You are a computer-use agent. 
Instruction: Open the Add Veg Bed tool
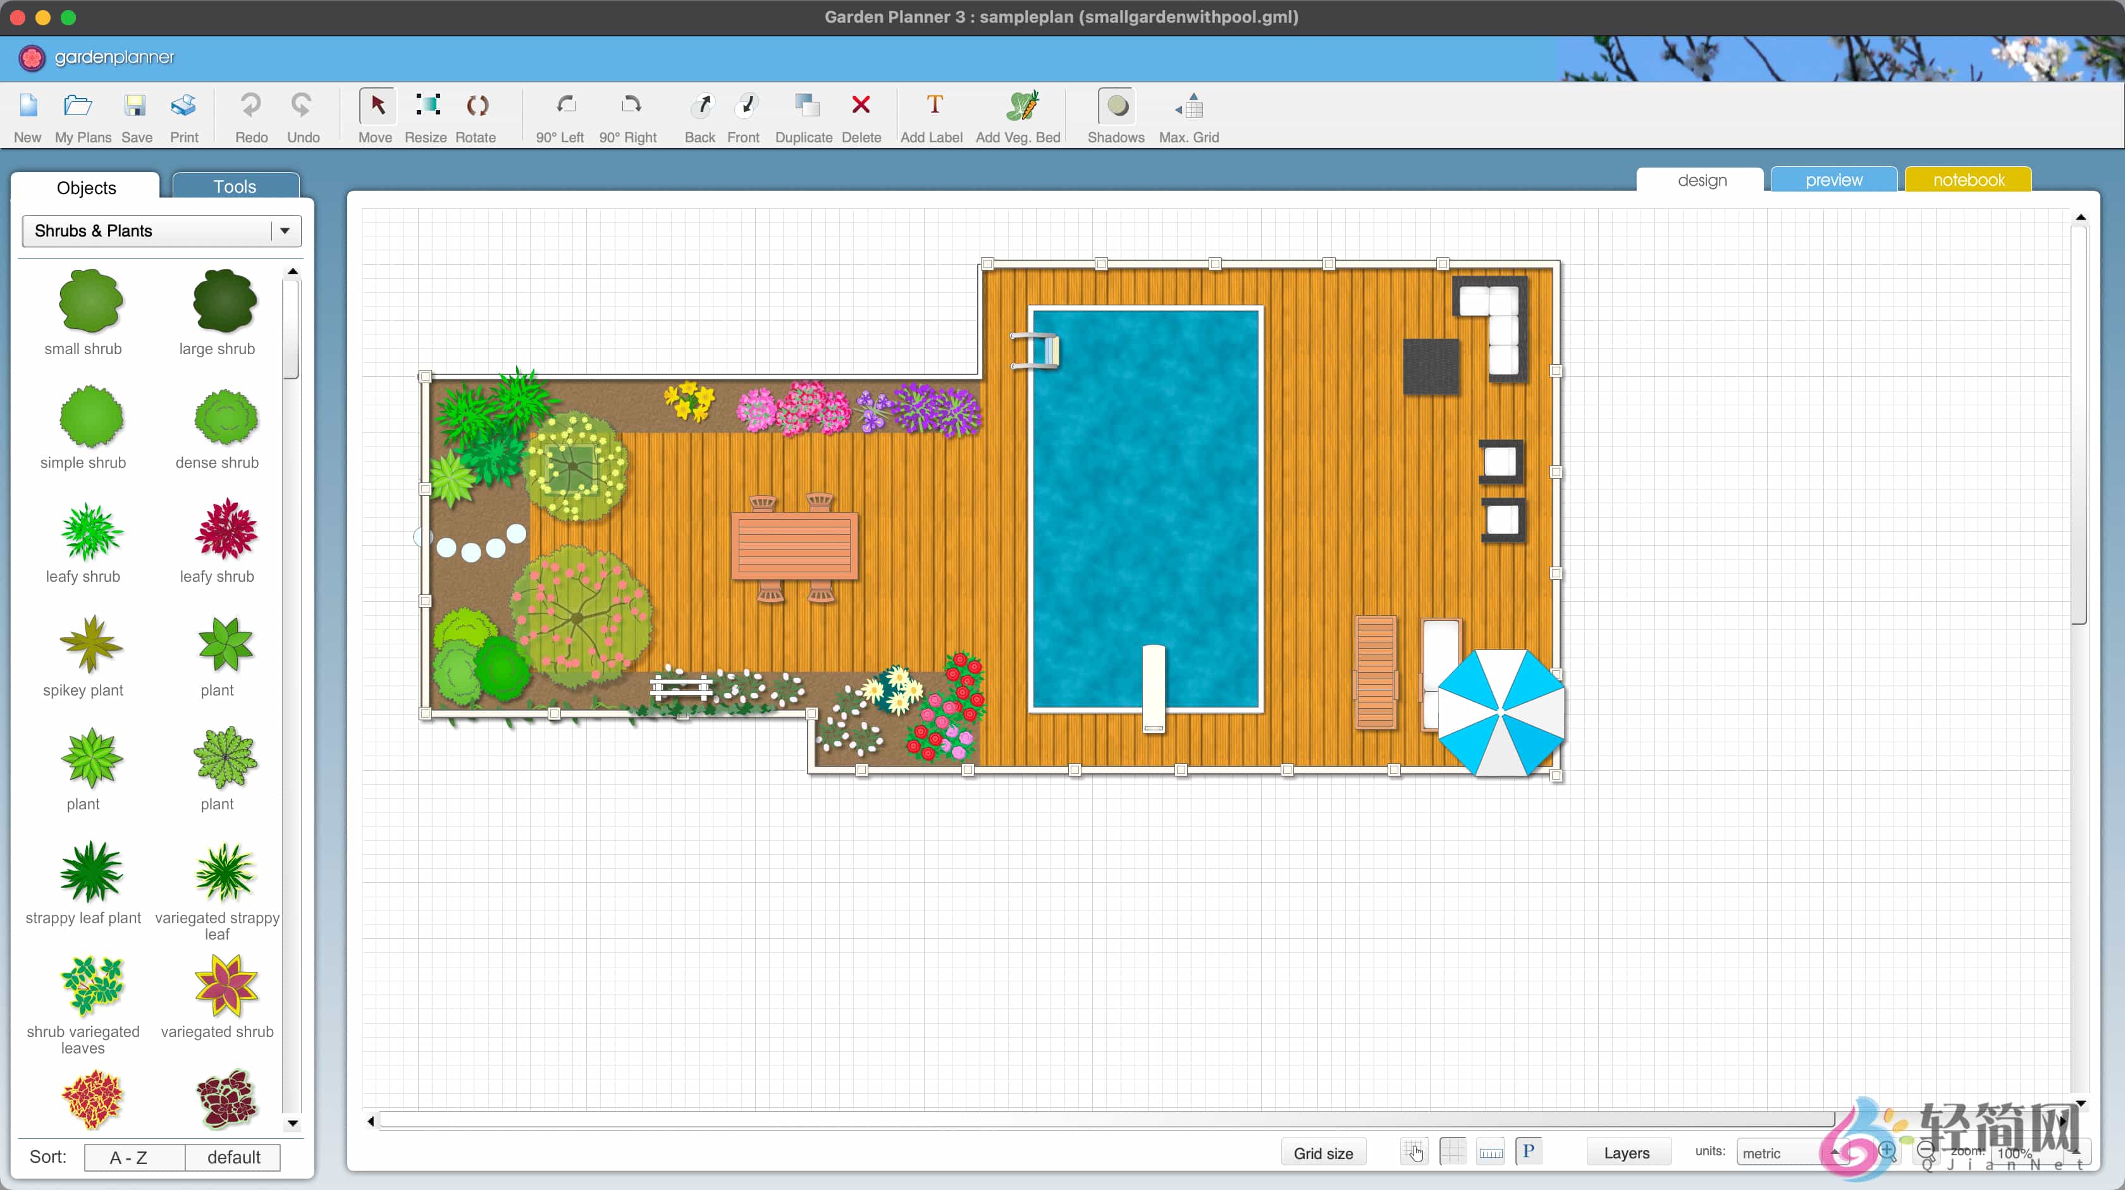(x=1018, y=116)
